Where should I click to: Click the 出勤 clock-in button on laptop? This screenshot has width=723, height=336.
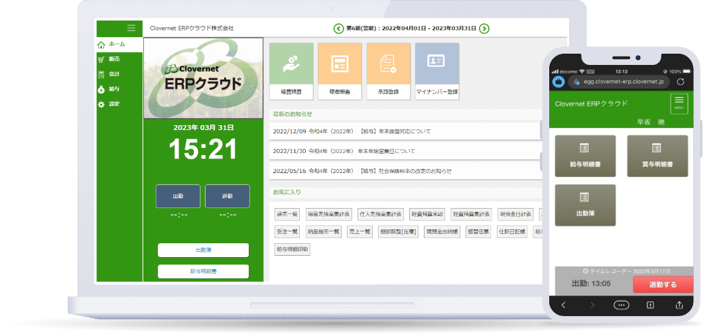coord(178,196)
